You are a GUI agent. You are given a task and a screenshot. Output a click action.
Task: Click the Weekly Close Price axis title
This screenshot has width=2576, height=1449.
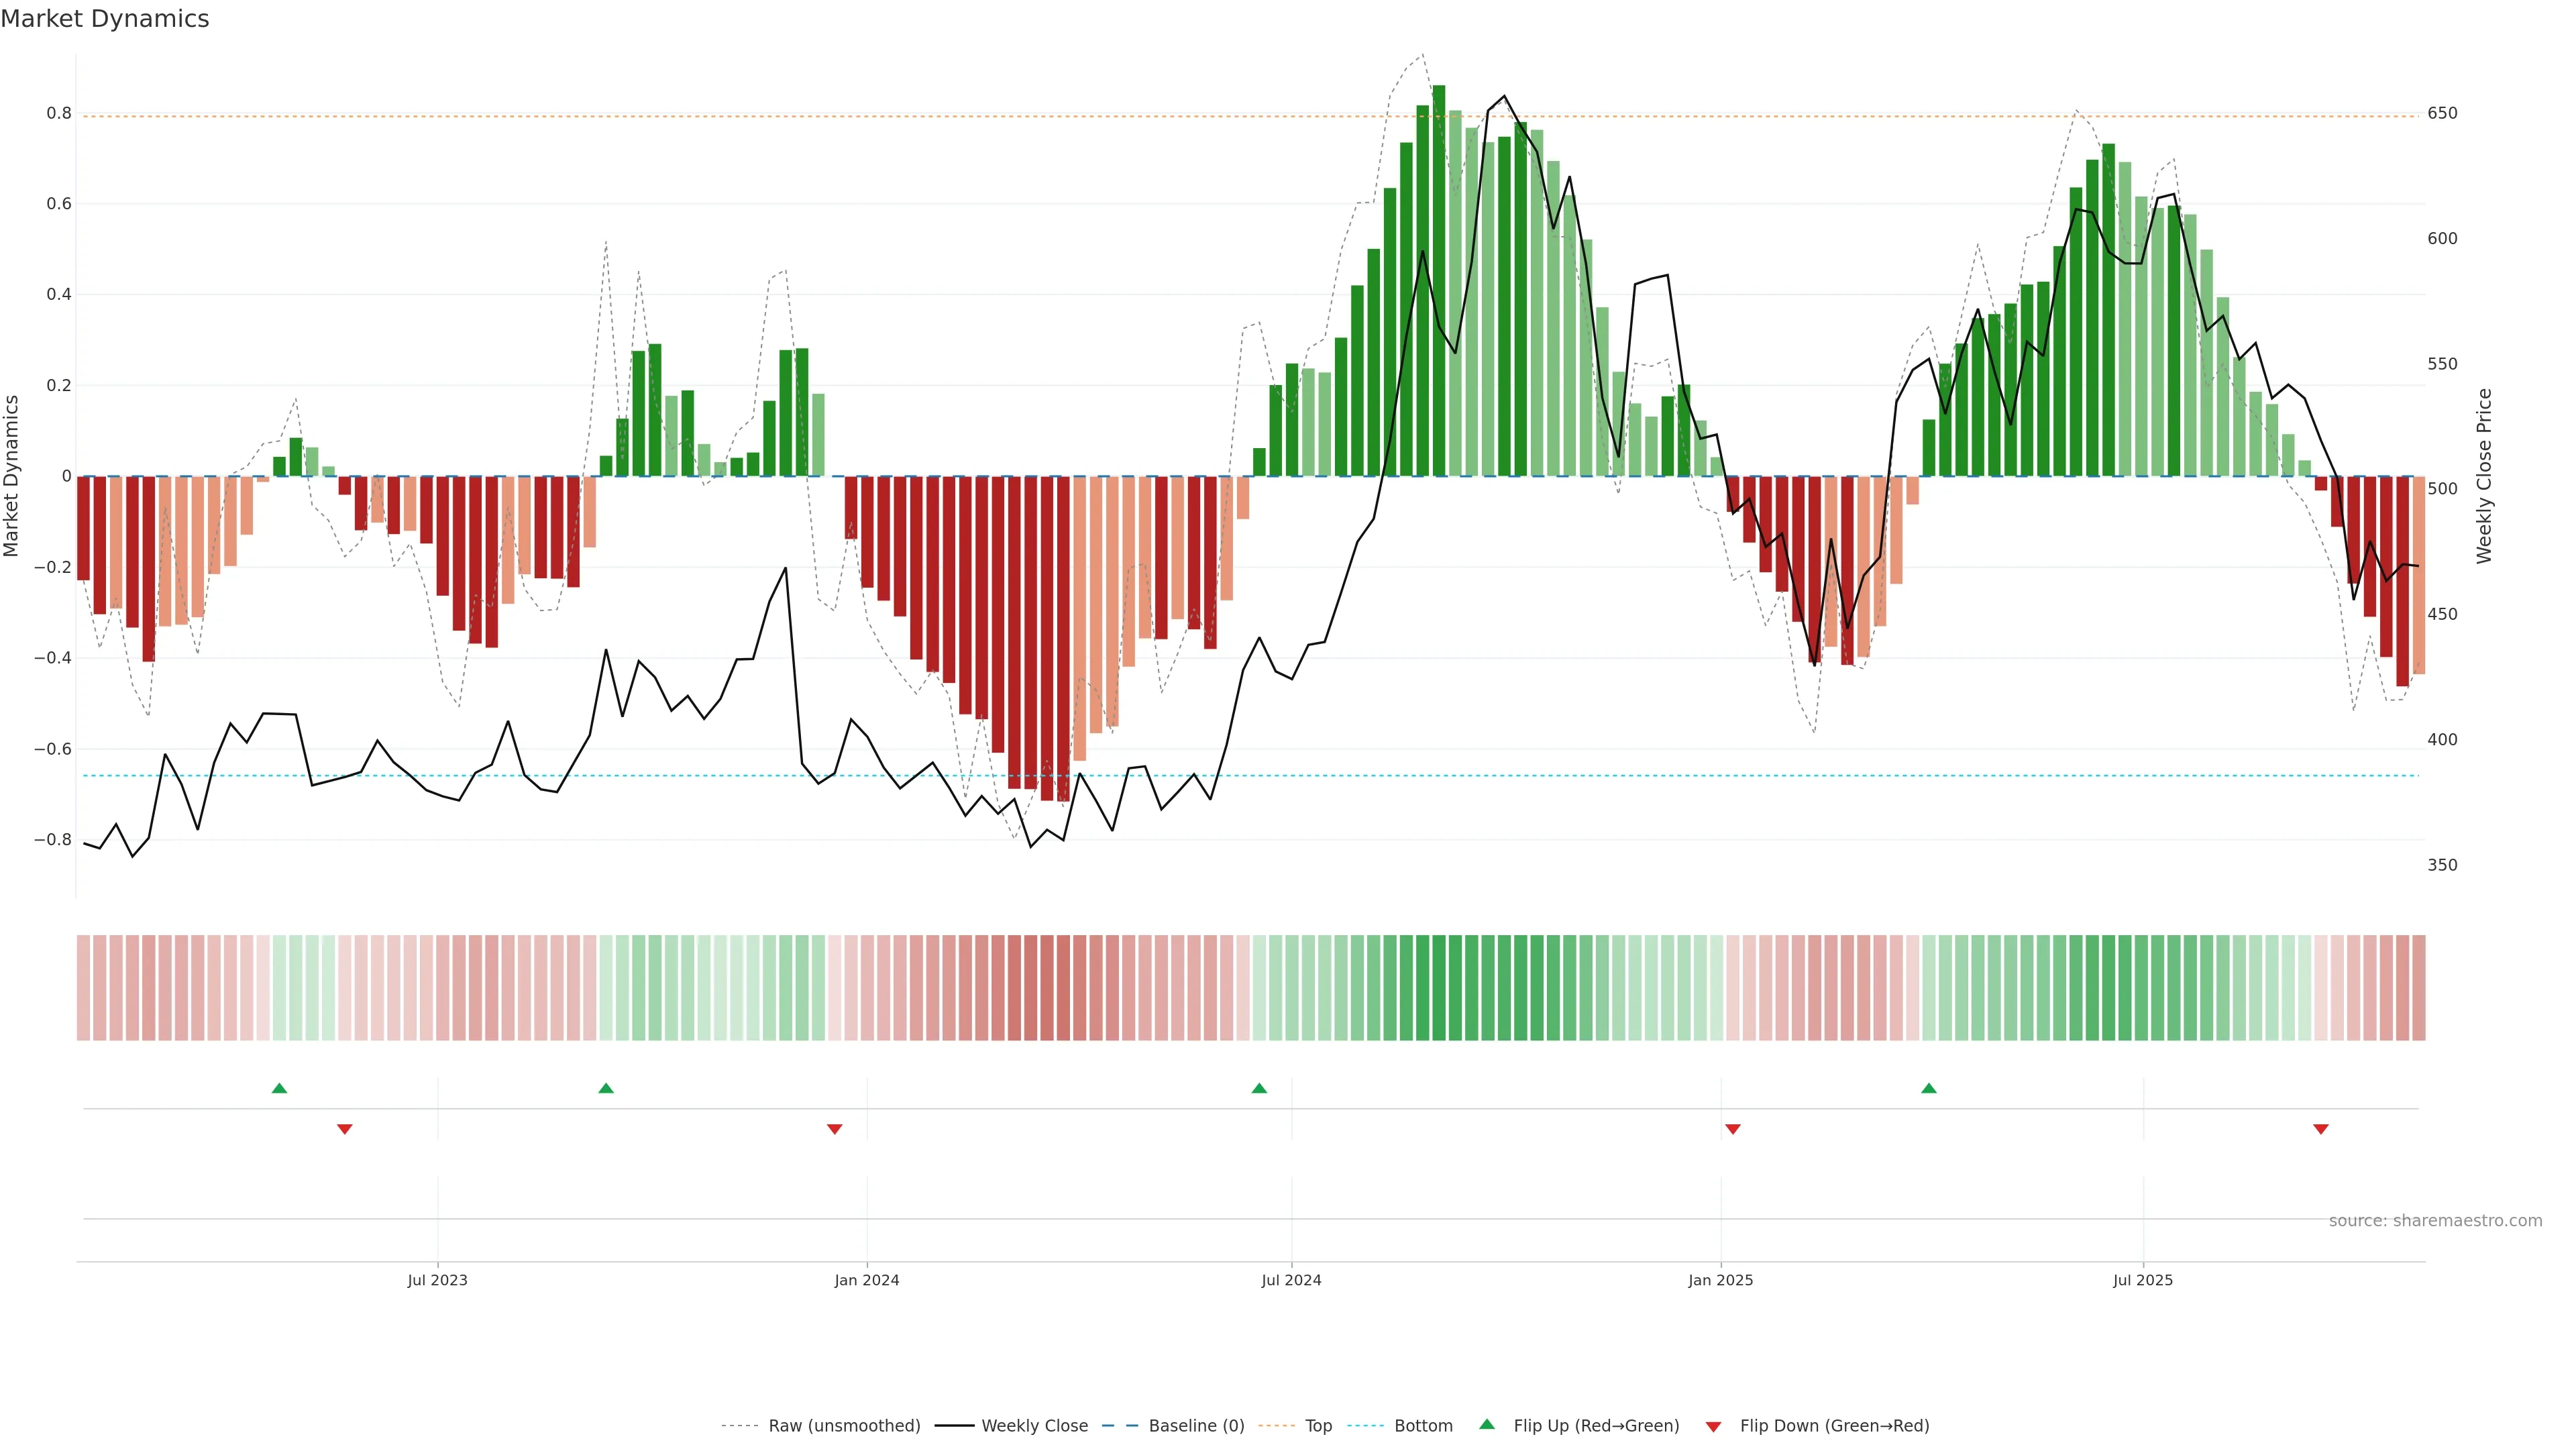click(x=2485, y=476)
